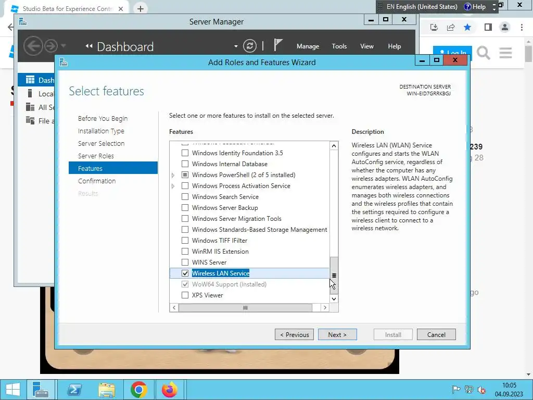Click the Server Manager forward arrow

(x=51, y=46)
